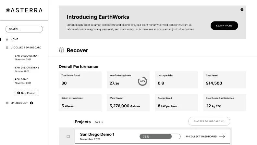Open U-Collect Dashboard in the sidebar

coord(26,47)
